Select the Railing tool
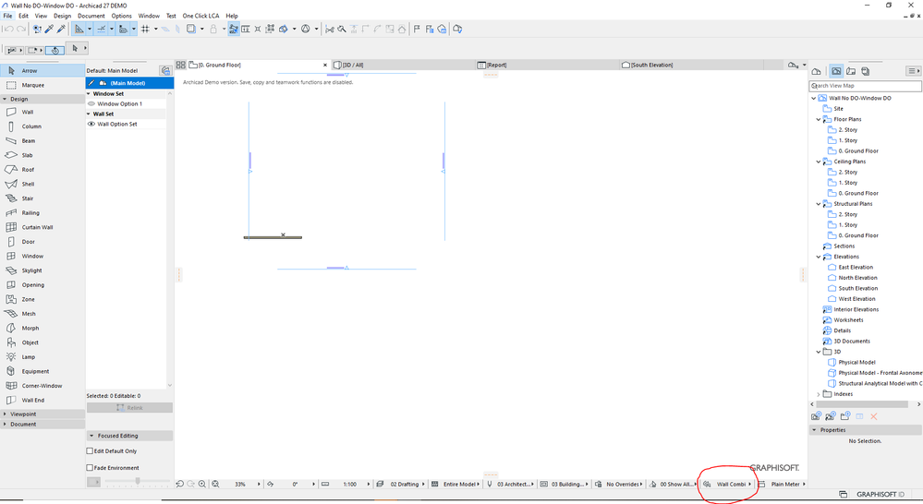Screen dimensions: 923x504 [43, 213]
